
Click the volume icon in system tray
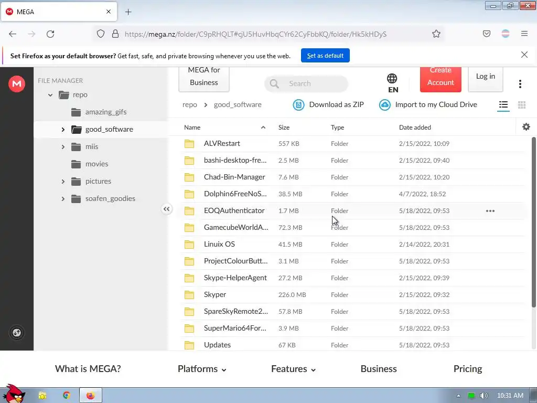pyautogui.click(x=484, y=396)
